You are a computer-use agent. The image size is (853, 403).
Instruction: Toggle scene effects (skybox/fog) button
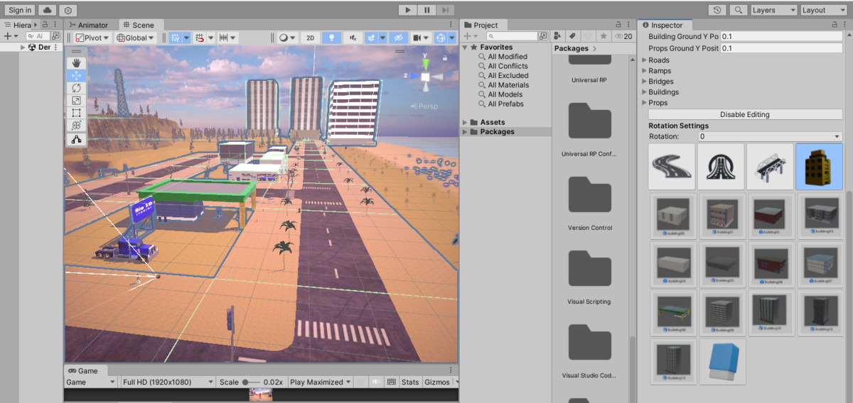click(x=371, y=38)
